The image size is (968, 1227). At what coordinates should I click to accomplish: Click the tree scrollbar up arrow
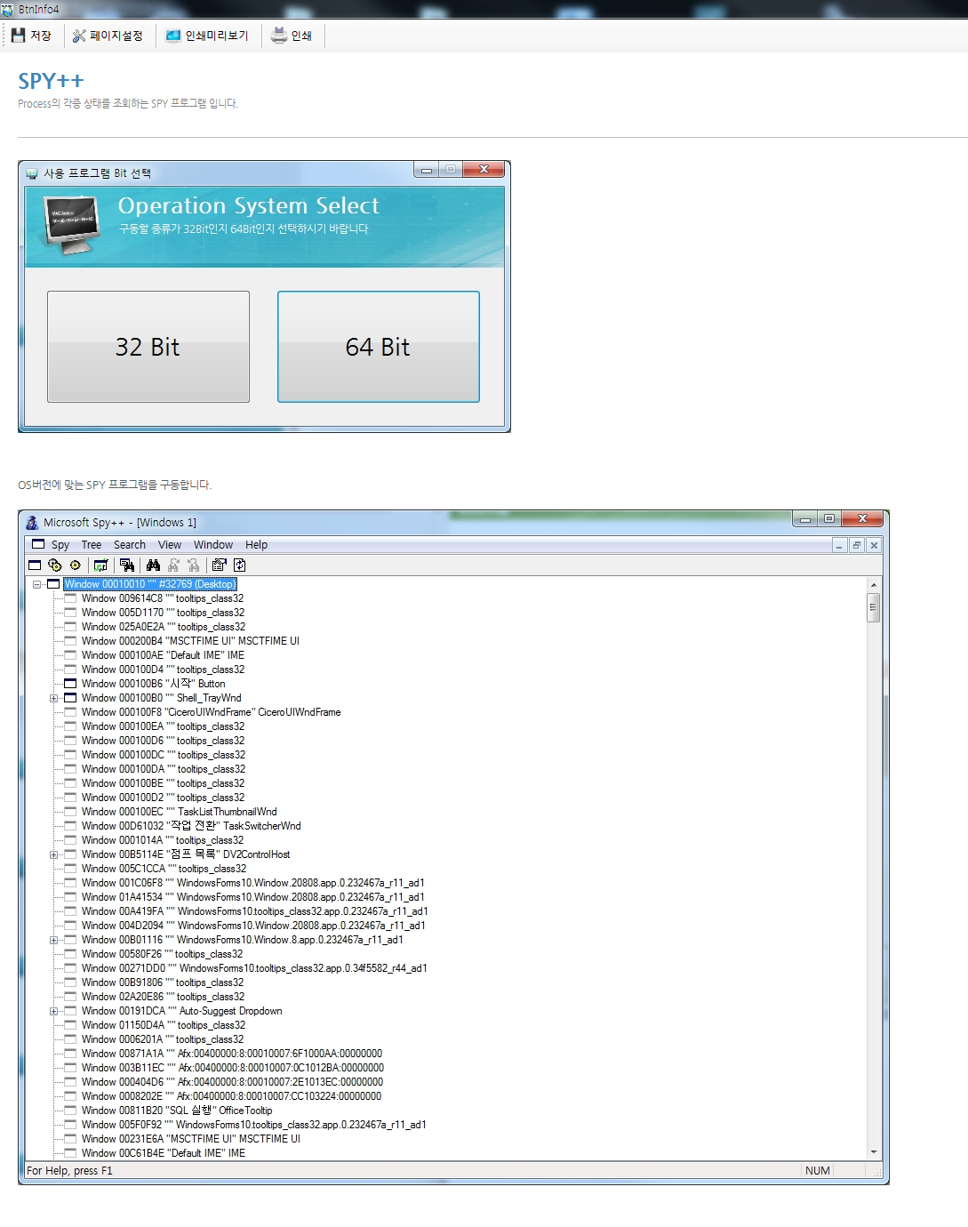coord(874,585)
